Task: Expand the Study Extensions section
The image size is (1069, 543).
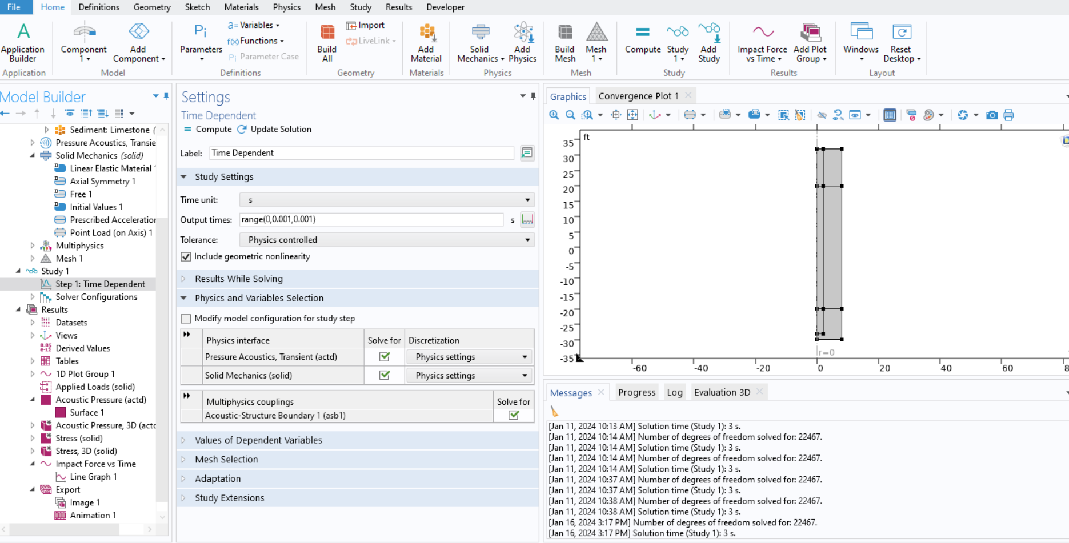Action: click(x=183, y=498)
